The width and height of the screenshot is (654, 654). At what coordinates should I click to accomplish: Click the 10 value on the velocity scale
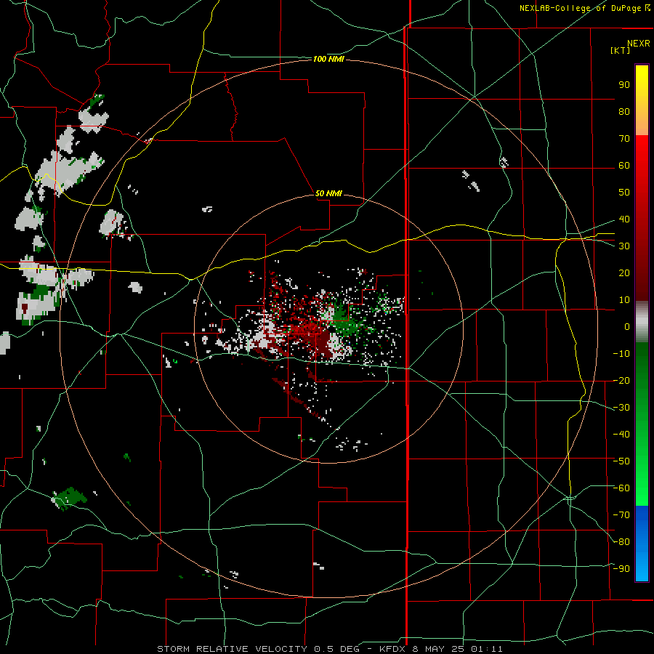click(x=624, y=300)
